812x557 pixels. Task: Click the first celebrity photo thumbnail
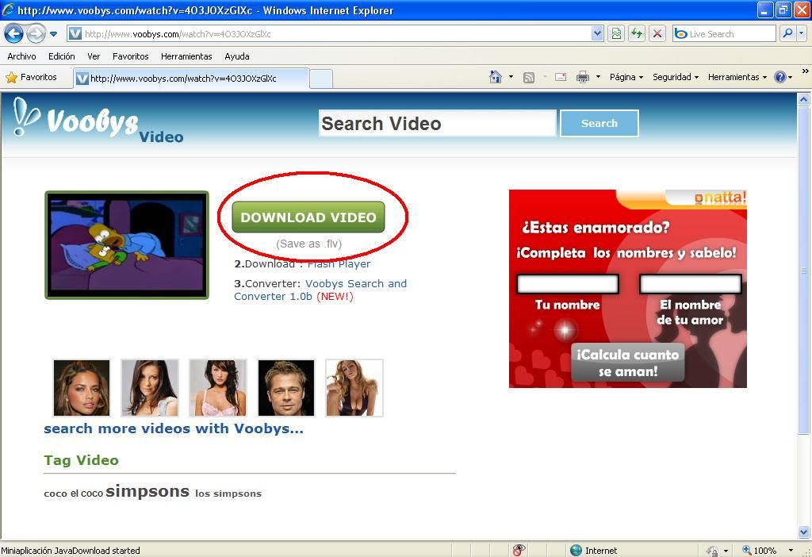[x=82, y=388]
